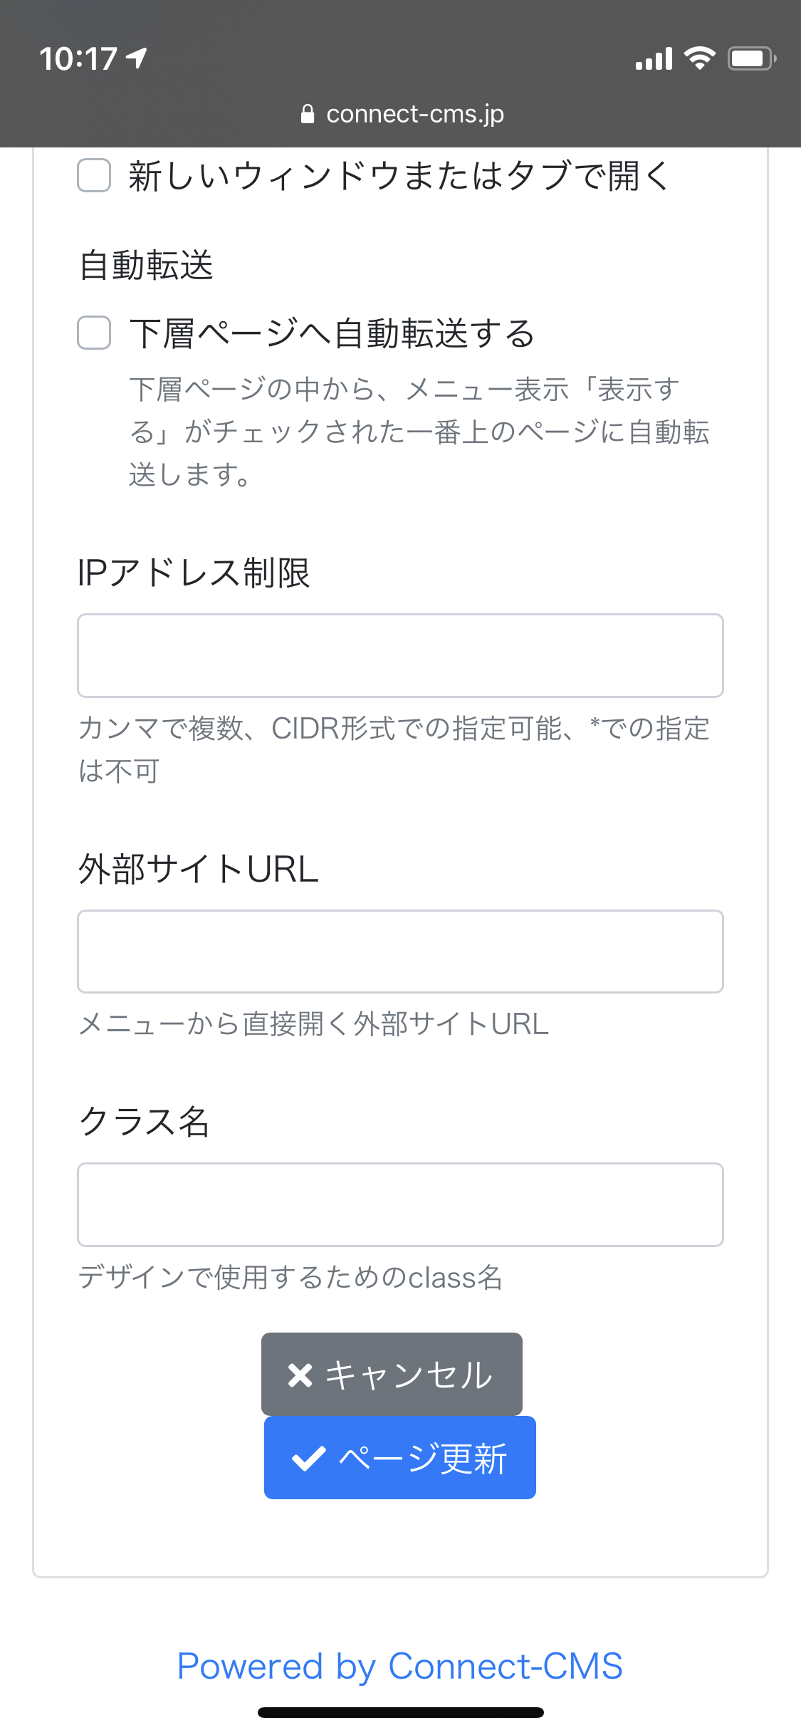
Task: Tap the X icon on the キャンセル button
Action: 301,1373
